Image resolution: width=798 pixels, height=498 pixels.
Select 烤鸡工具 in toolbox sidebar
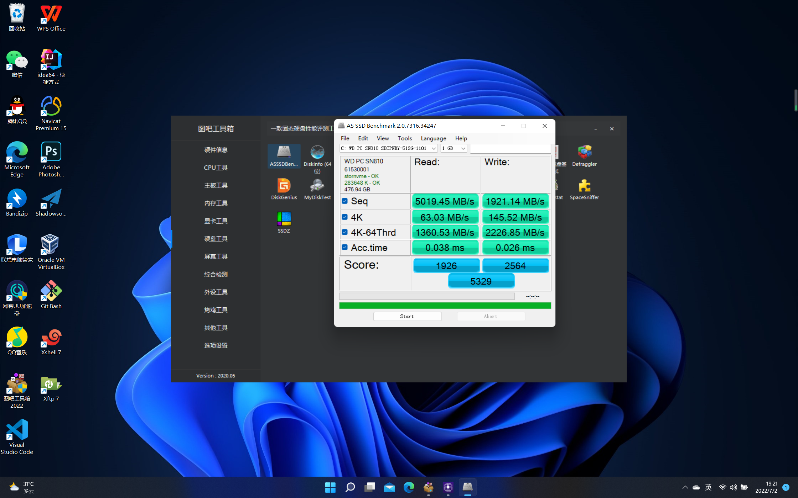216,310
